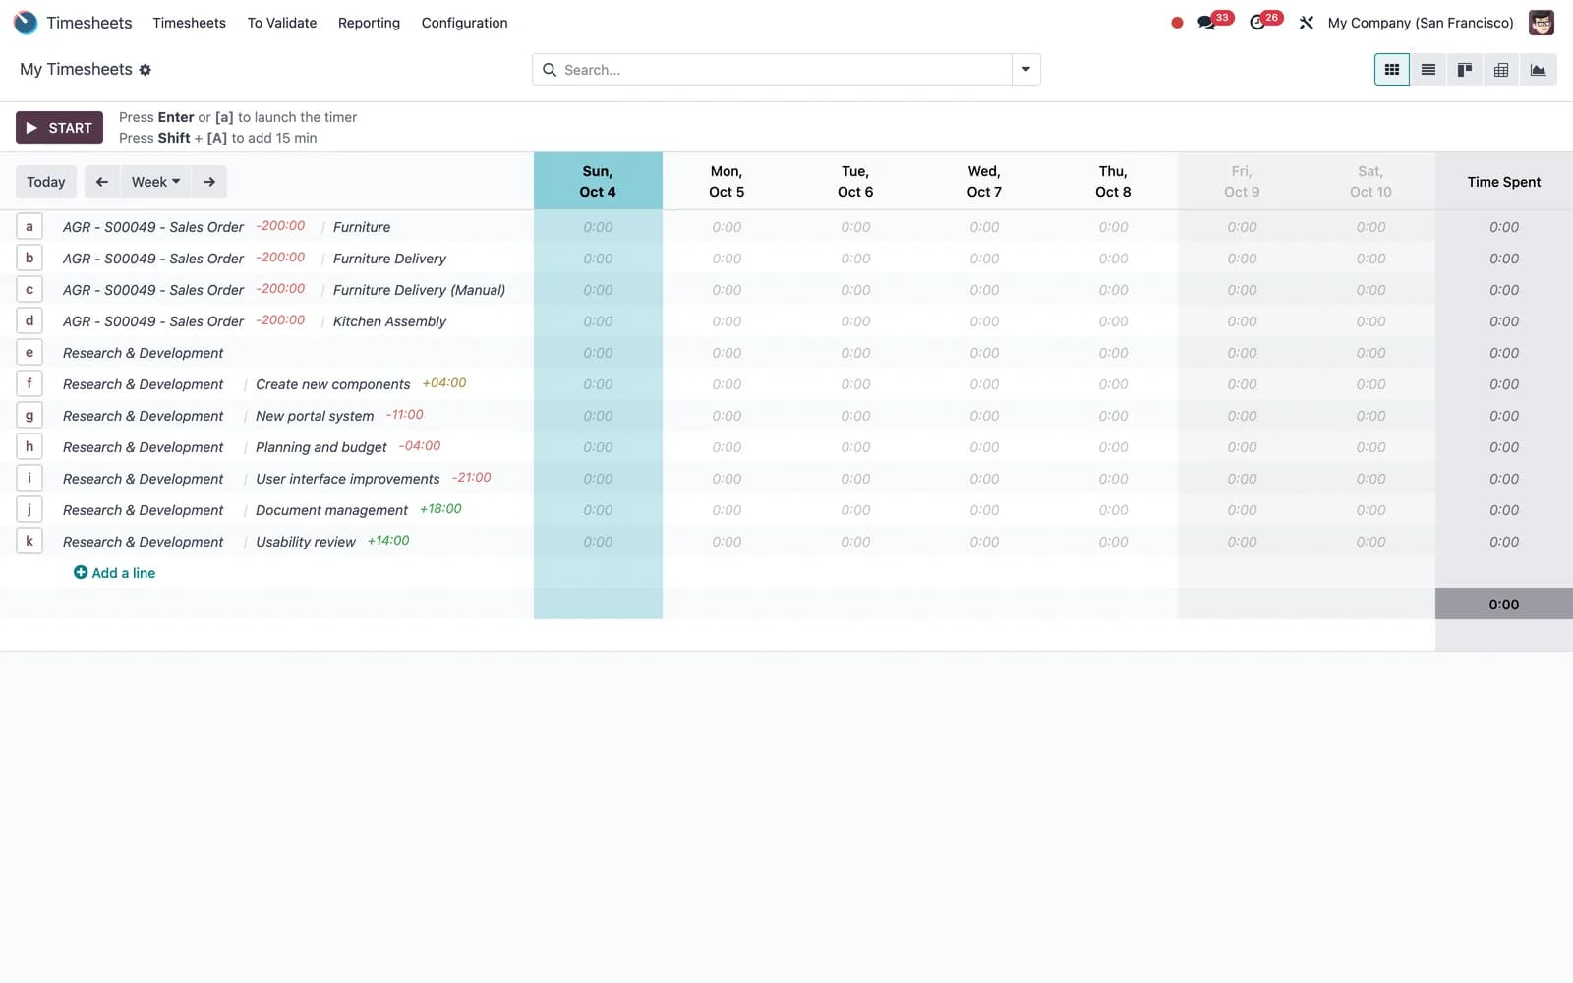Image resolution: width=1573 pixels, height=983 pixels.
Task: Click Monday cell for Kitchen Assembly row
Action: [x=727, y=321]
